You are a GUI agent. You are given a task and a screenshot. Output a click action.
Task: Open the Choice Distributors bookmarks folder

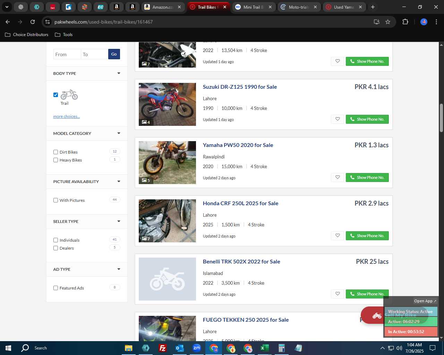pyautogui.click(x=27, y=35)
